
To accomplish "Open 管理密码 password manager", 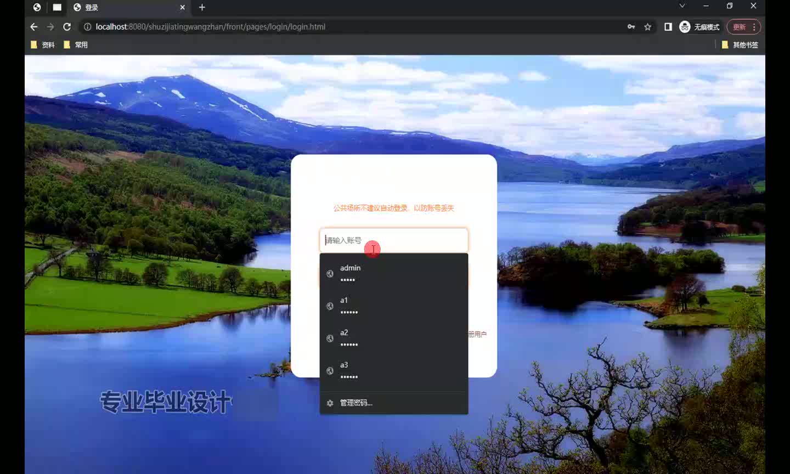I will 394,403.
